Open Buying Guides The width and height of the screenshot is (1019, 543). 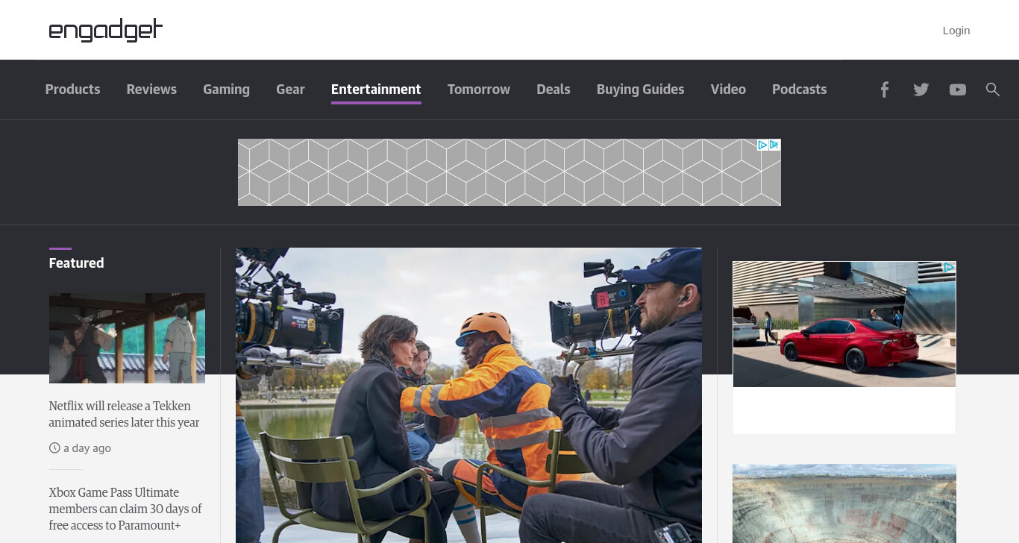coord(640,90)
